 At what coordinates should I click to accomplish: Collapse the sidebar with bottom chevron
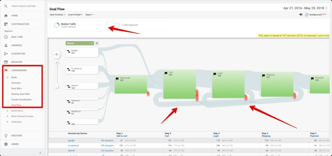click(x=40, y=153)
